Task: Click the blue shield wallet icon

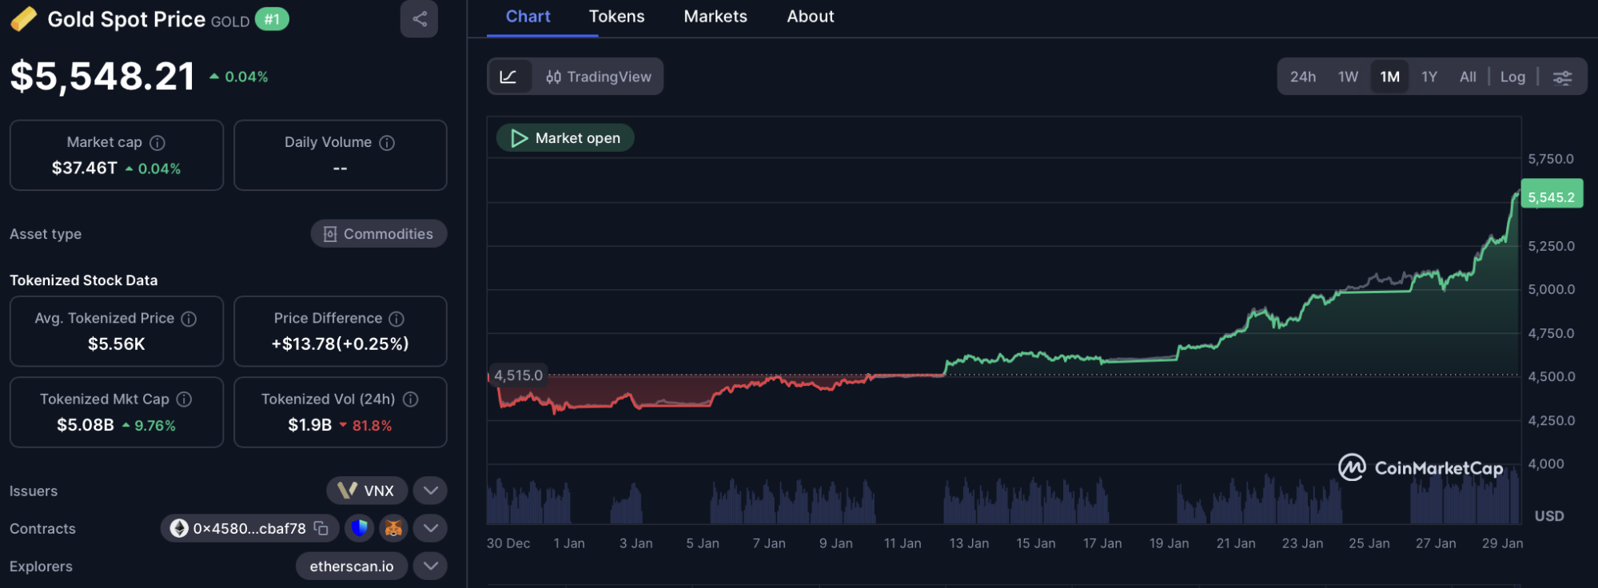Action: tap(360, 528)
